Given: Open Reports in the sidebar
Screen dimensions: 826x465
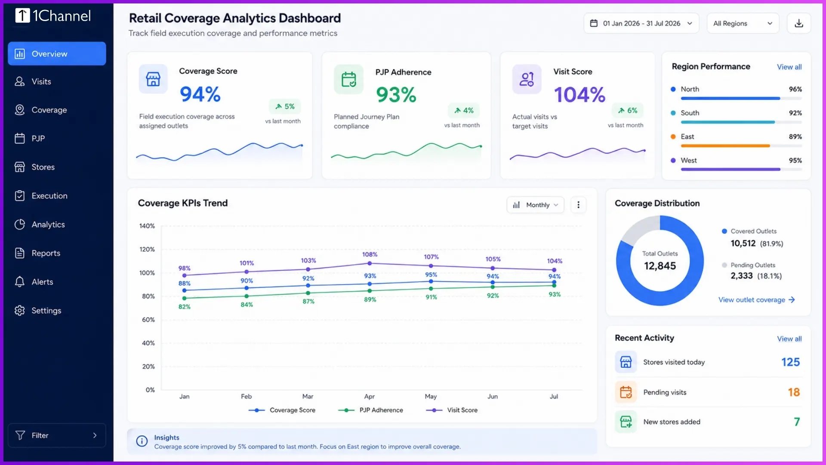Looking at the screenshot, I should (x=57, y=253).
